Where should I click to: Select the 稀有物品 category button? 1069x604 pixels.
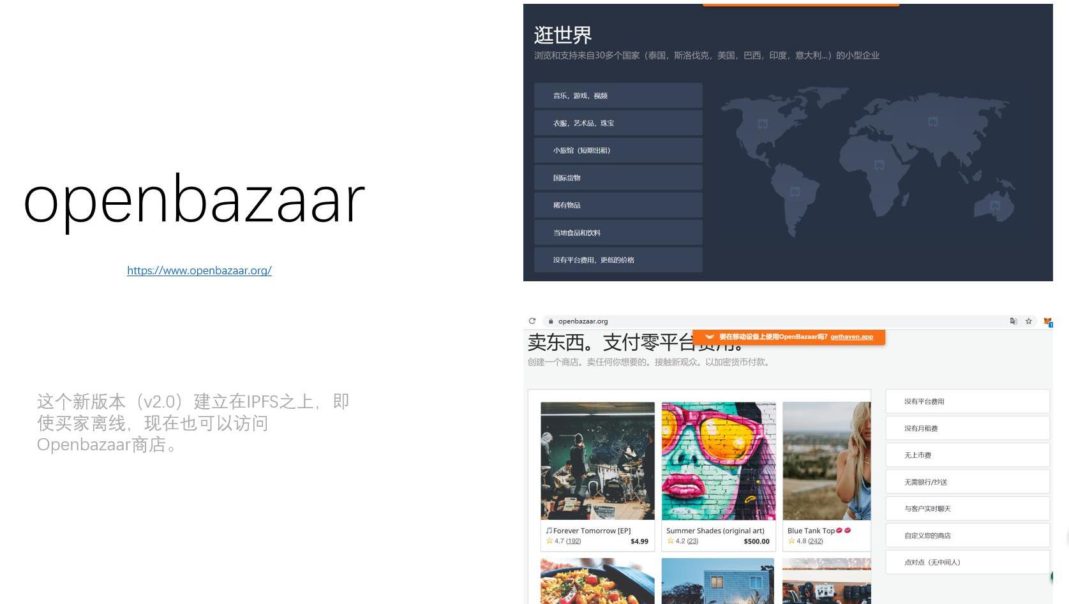point(618,205)
